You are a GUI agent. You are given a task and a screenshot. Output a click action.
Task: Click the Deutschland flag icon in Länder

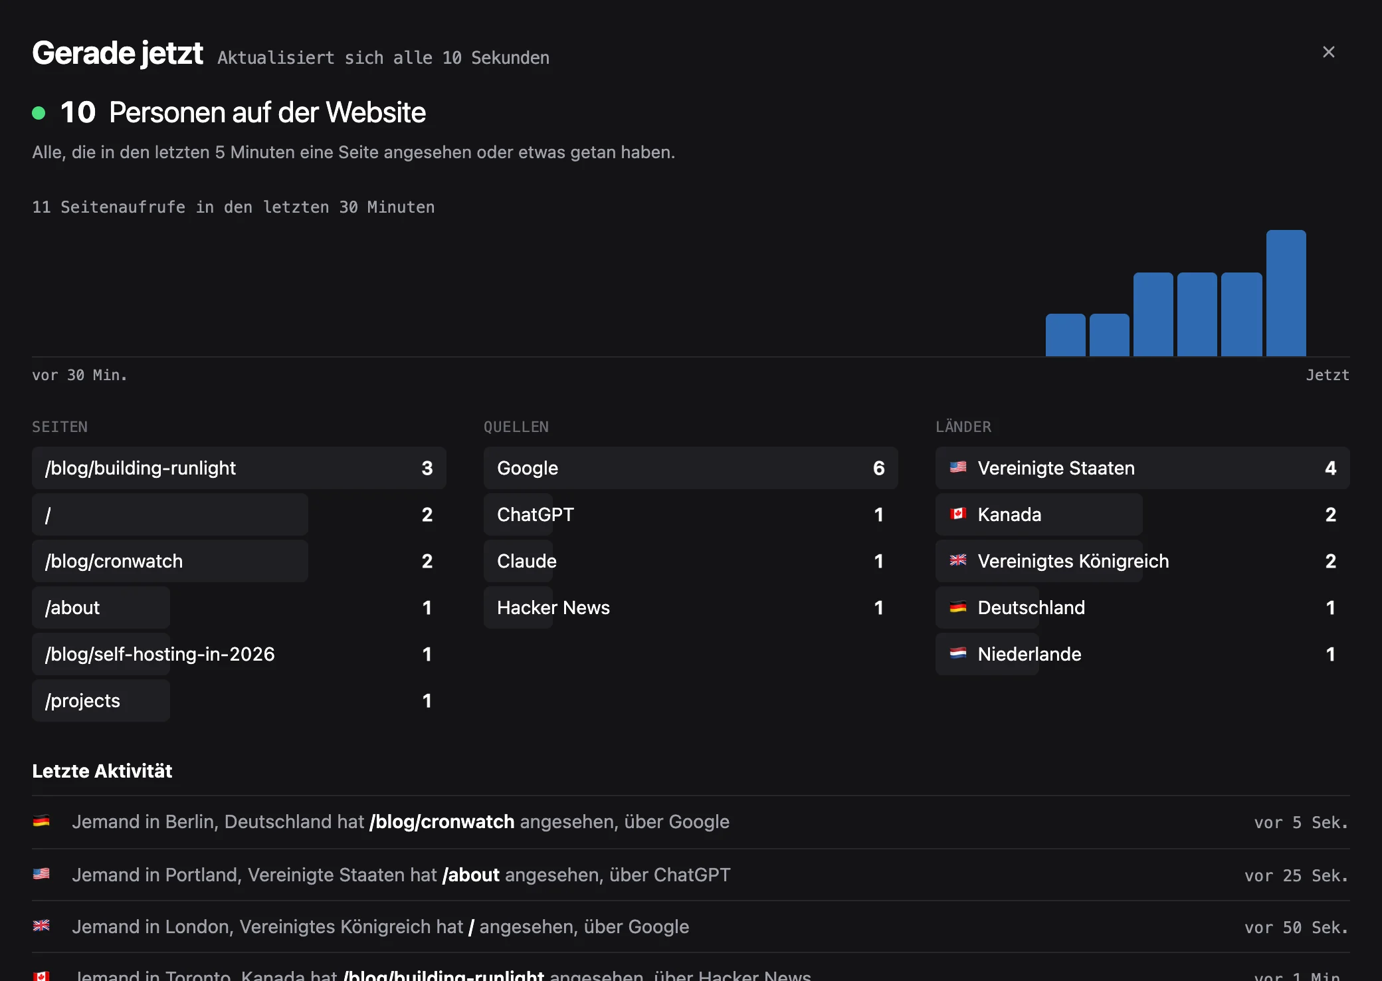click(x=958, y=607)
